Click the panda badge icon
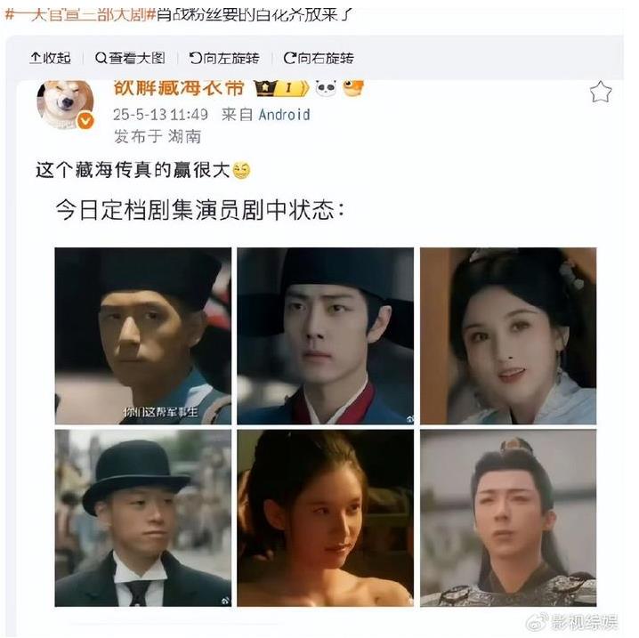The height and width of the screenshot is (638, 639). pos(327,88)
